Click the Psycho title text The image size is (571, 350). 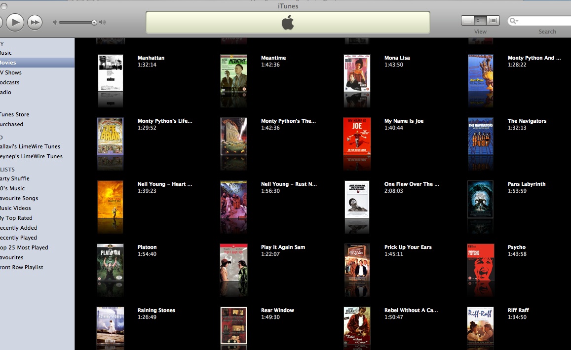[x=517, y=247]
